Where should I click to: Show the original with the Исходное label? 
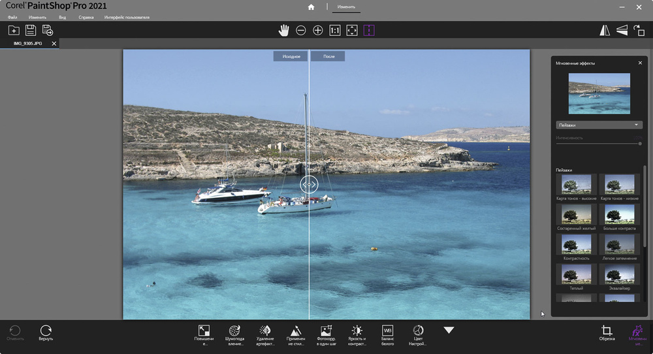[x=291, y=57]
